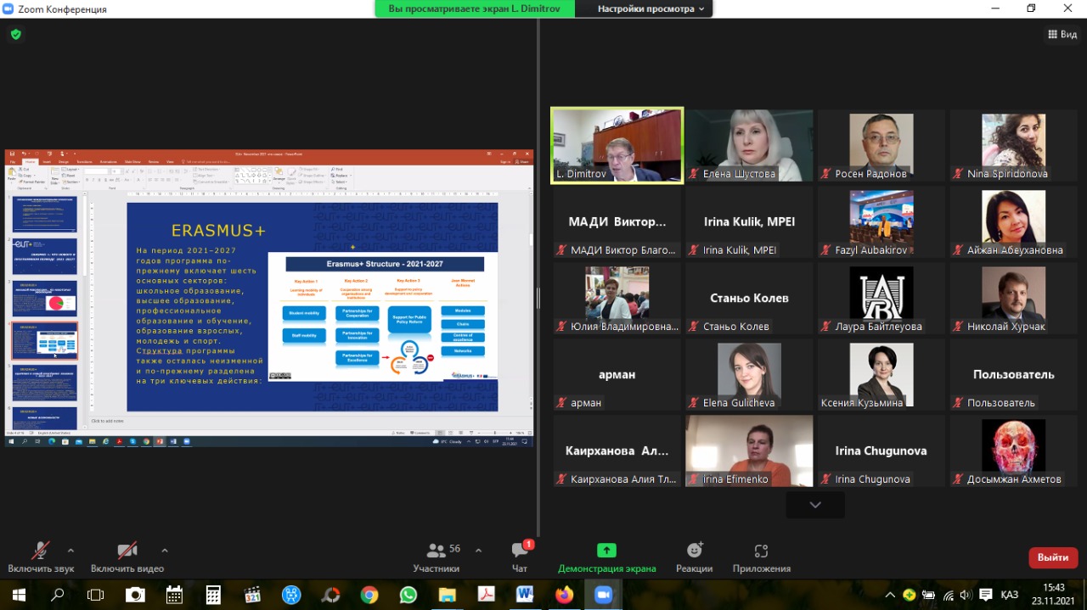Open the Windows notification center
Viewport: 1087px width, 610px height.
[x=986, y=595]
